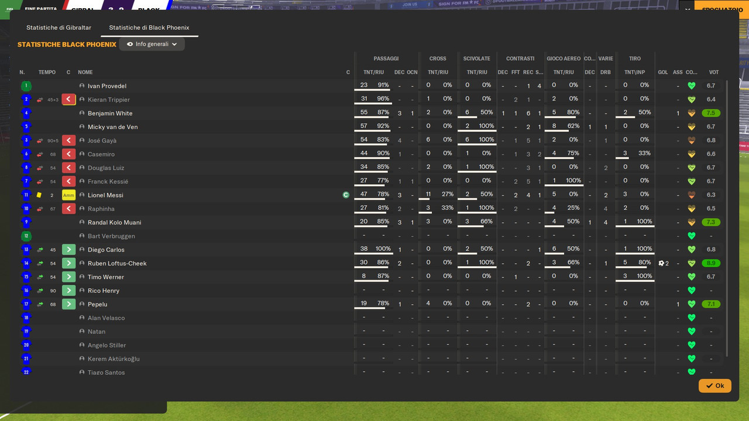749x421 pixels.
Task: Click Casemiro's red substituted-off arrow icon
Action: click(x=68, y=154)
